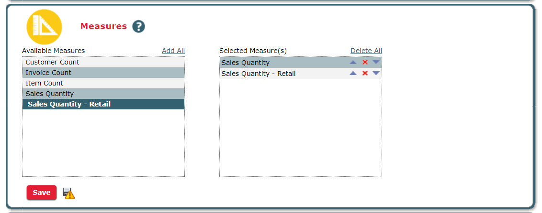
Task: Move Sales Quantity - Retail down
Action: (x=376, y=73)
